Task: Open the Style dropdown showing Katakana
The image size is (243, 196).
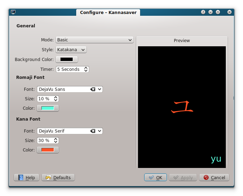Action: click(71, 50)
